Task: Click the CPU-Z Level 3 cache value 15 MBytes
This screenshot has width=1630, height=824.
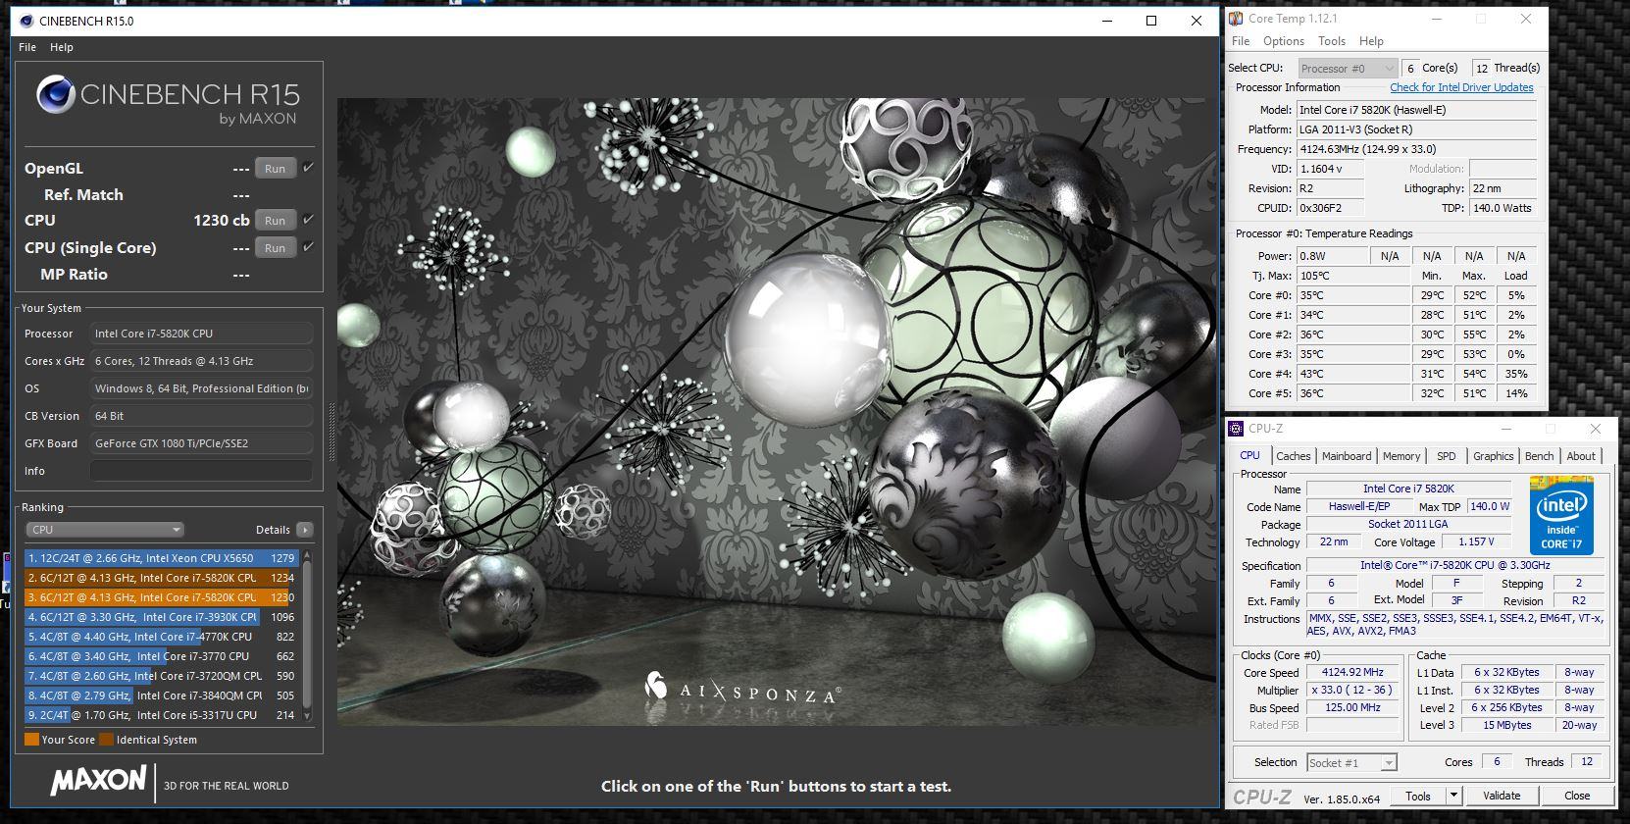Action: click(x=1507, y=725)
